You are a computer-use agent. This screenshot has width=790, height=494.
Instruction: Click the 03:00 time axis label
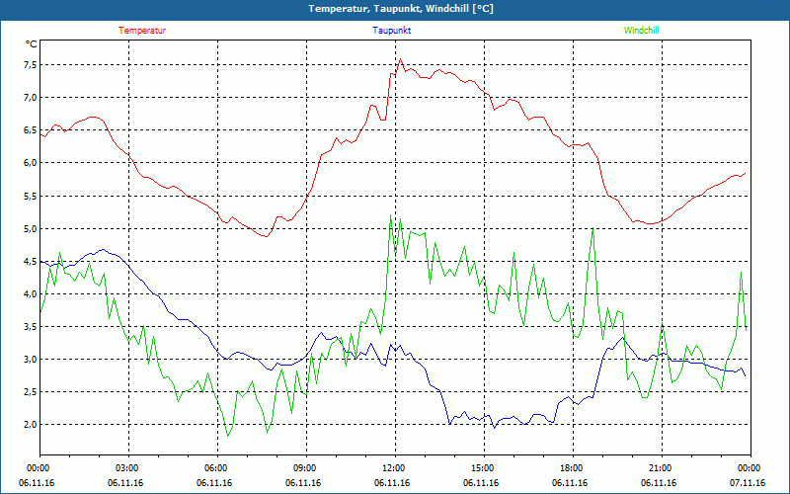[127, 468]
